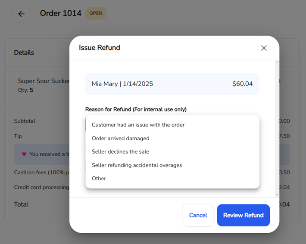Click the 'Castiron fees' row label
The width and height of the screenshot is (306, 244).
coord(41,173)
